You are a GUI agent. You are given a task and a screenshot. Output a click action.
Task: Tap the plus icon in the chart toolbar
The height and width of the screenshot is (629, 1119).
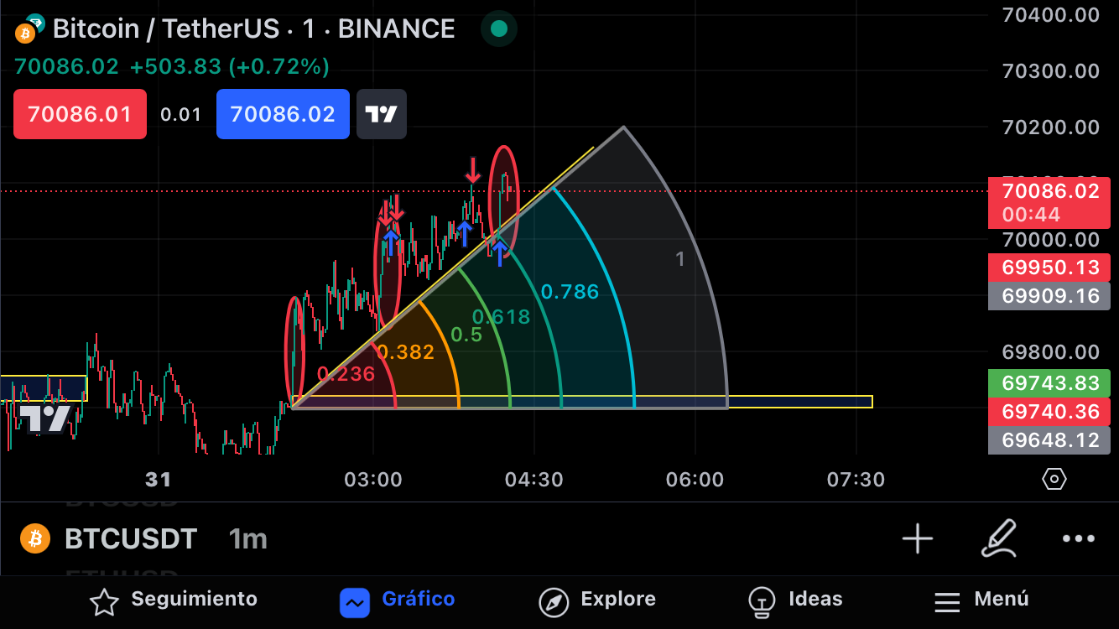click(918, 538)
